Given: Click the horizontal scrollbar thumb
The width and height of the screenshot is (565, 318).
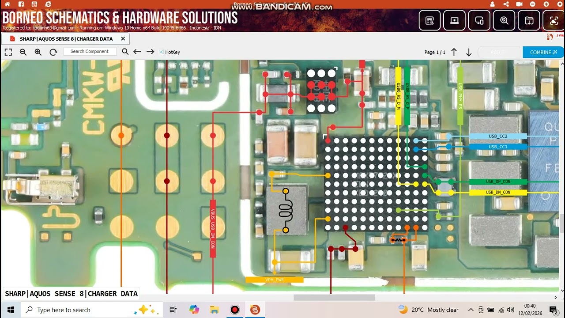Looking at the screenshot, I should pos(334,297).
